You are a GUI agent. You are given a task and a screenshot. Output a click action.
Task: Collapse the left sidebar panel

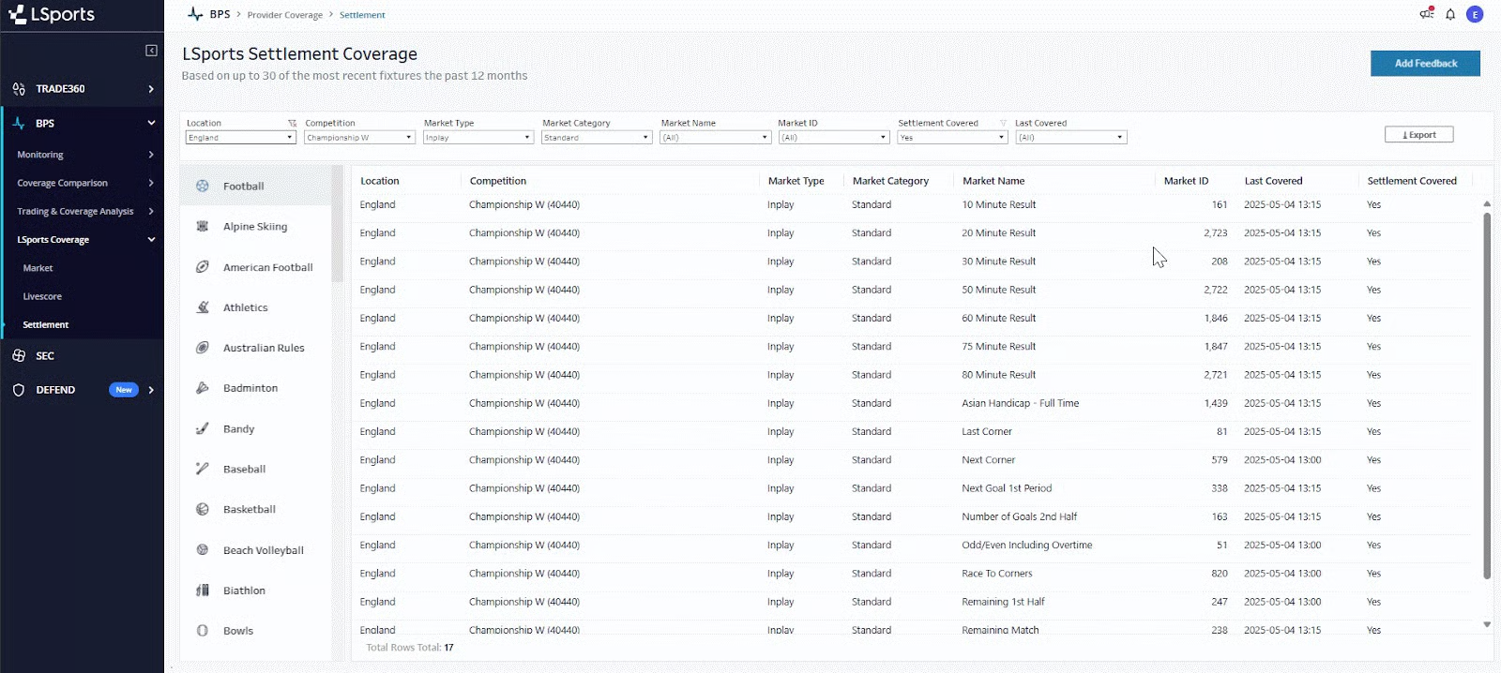pos(151,51)
